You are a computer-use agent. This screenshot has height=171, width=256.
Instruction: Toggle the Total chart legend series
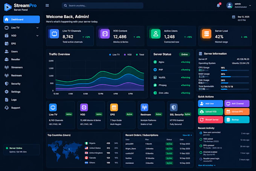pos(140,55)
